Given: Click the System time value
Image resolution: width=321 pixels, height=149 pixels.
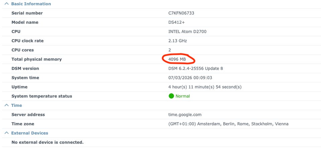Looking at the screenshot, I should pos(190,78).
